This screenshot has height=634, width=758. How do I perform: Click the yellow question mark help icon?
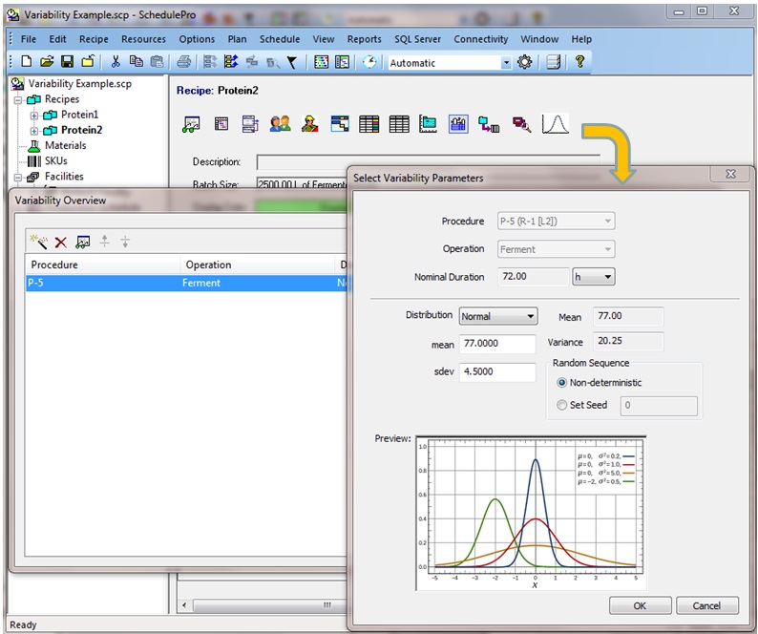tap(579, 62)
